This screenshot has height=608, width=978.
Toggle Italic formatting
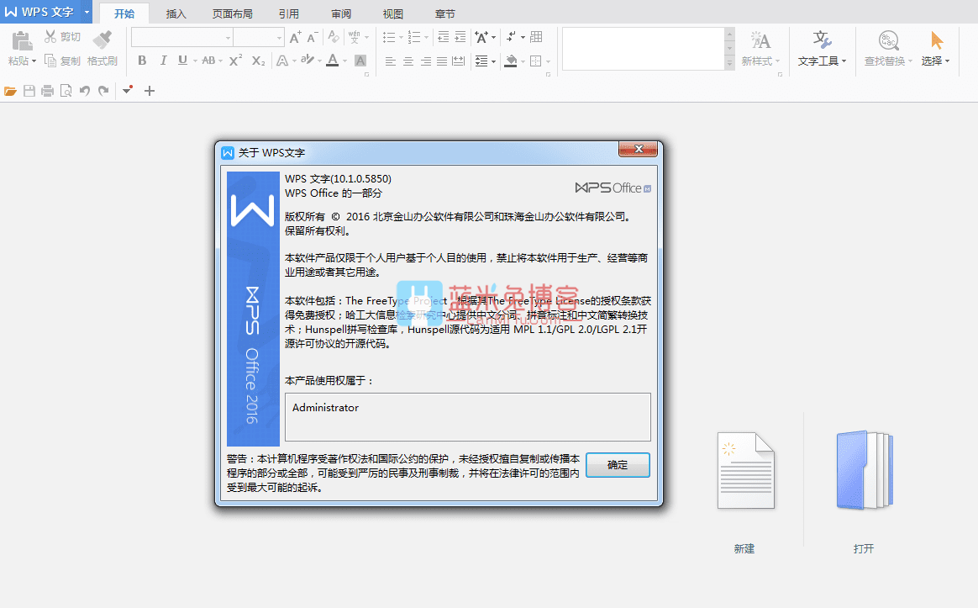click(x=163, y=61)
